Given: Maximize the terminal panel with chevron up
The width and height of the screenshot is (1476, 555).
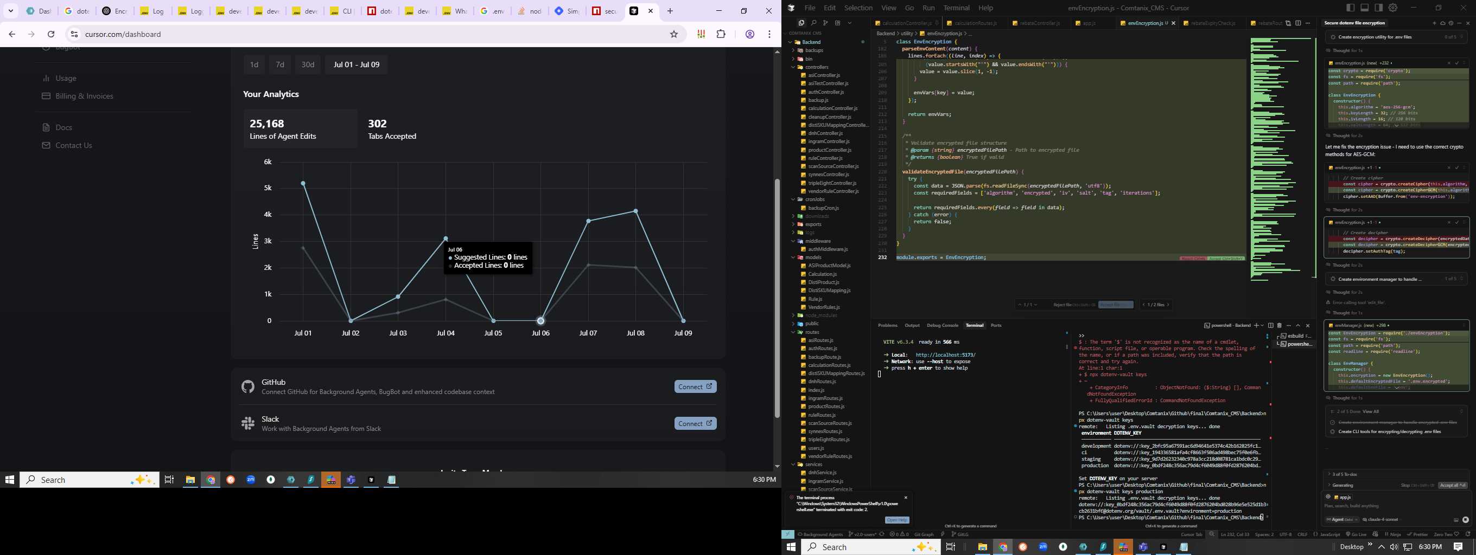Looking at the screenshot, I should 1298,325.
